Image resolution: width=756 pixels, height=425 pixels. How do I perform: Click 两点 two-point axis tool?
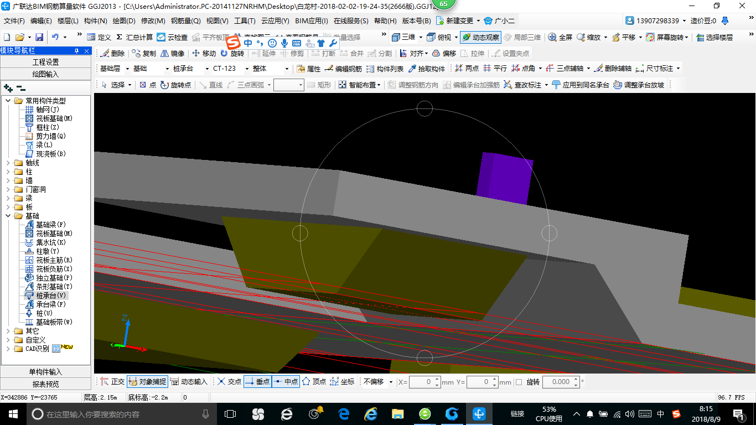pyautogui.click(x=467, y=69)
